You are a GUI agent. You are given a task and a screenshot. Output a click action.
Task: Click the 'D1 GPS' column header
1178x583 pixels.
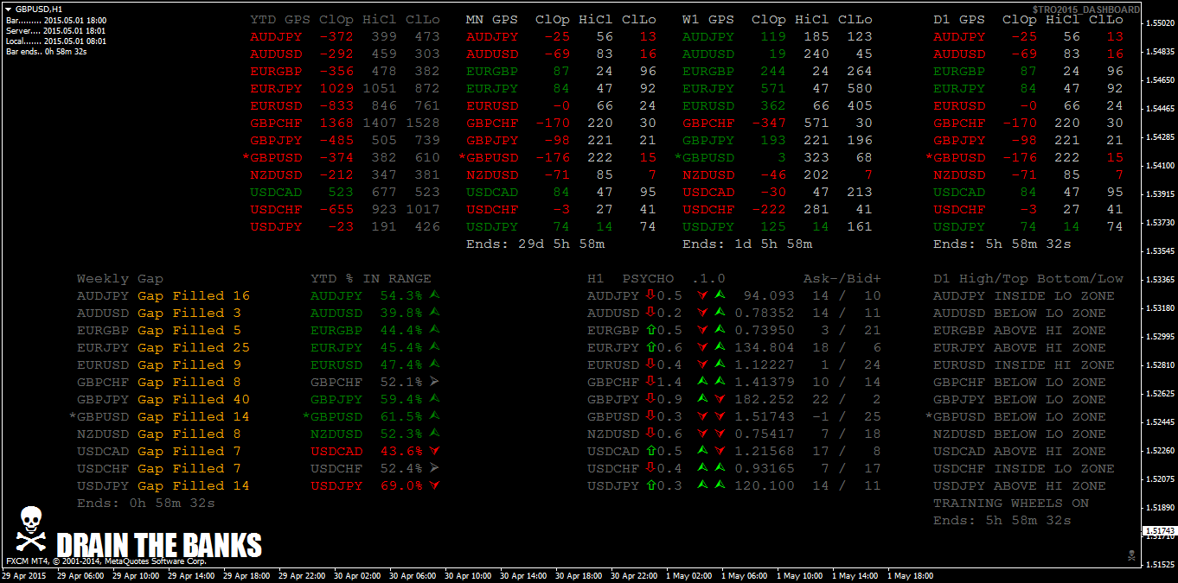click(959, 19)
